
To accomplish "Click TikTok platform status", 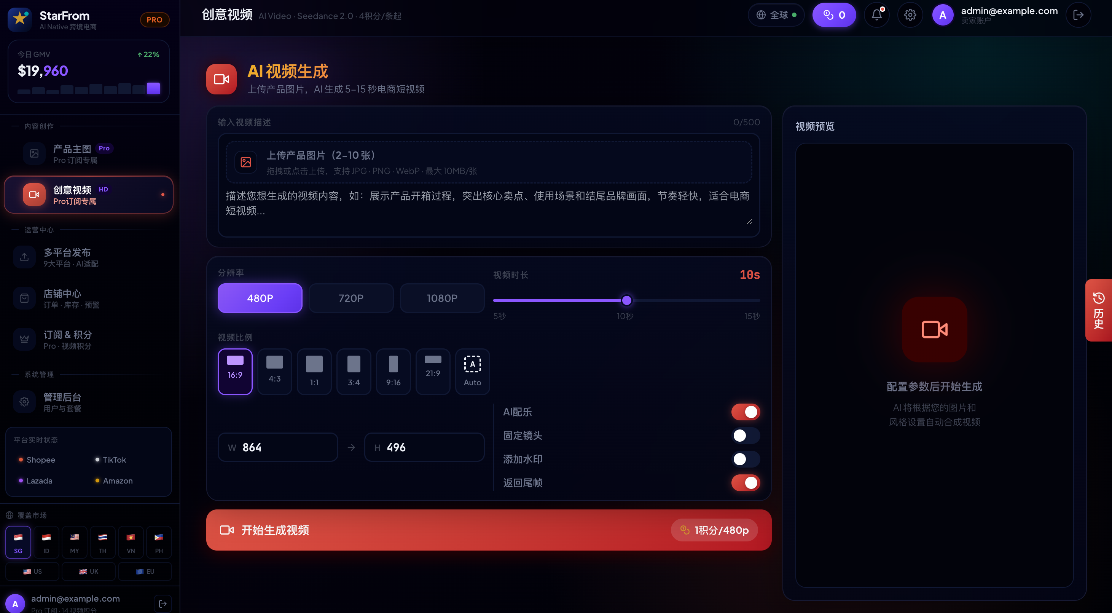I will coord(110,460).
